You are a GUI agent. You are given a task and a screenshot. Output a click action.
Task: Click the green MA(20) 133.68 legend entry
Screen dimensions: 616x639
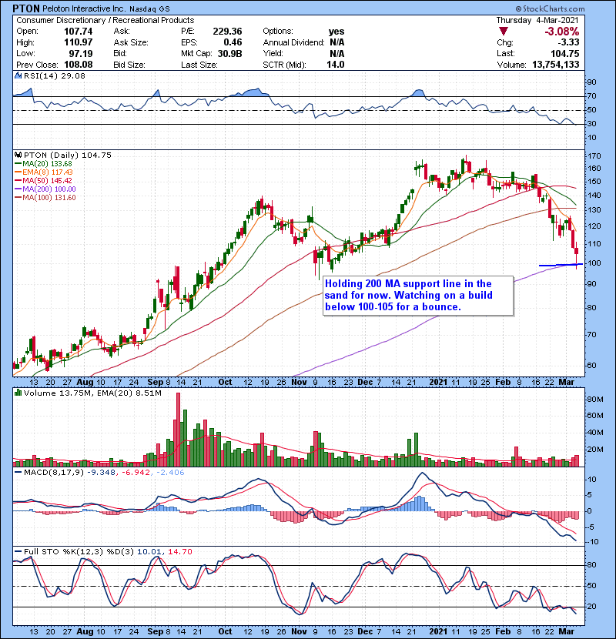[44, 164]
